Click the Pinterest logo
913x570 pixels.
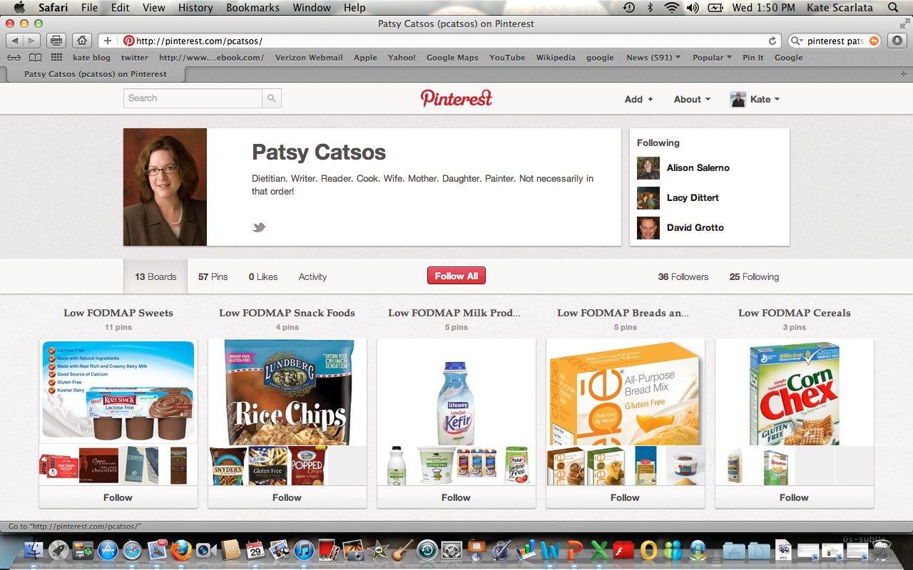(456, 98)
